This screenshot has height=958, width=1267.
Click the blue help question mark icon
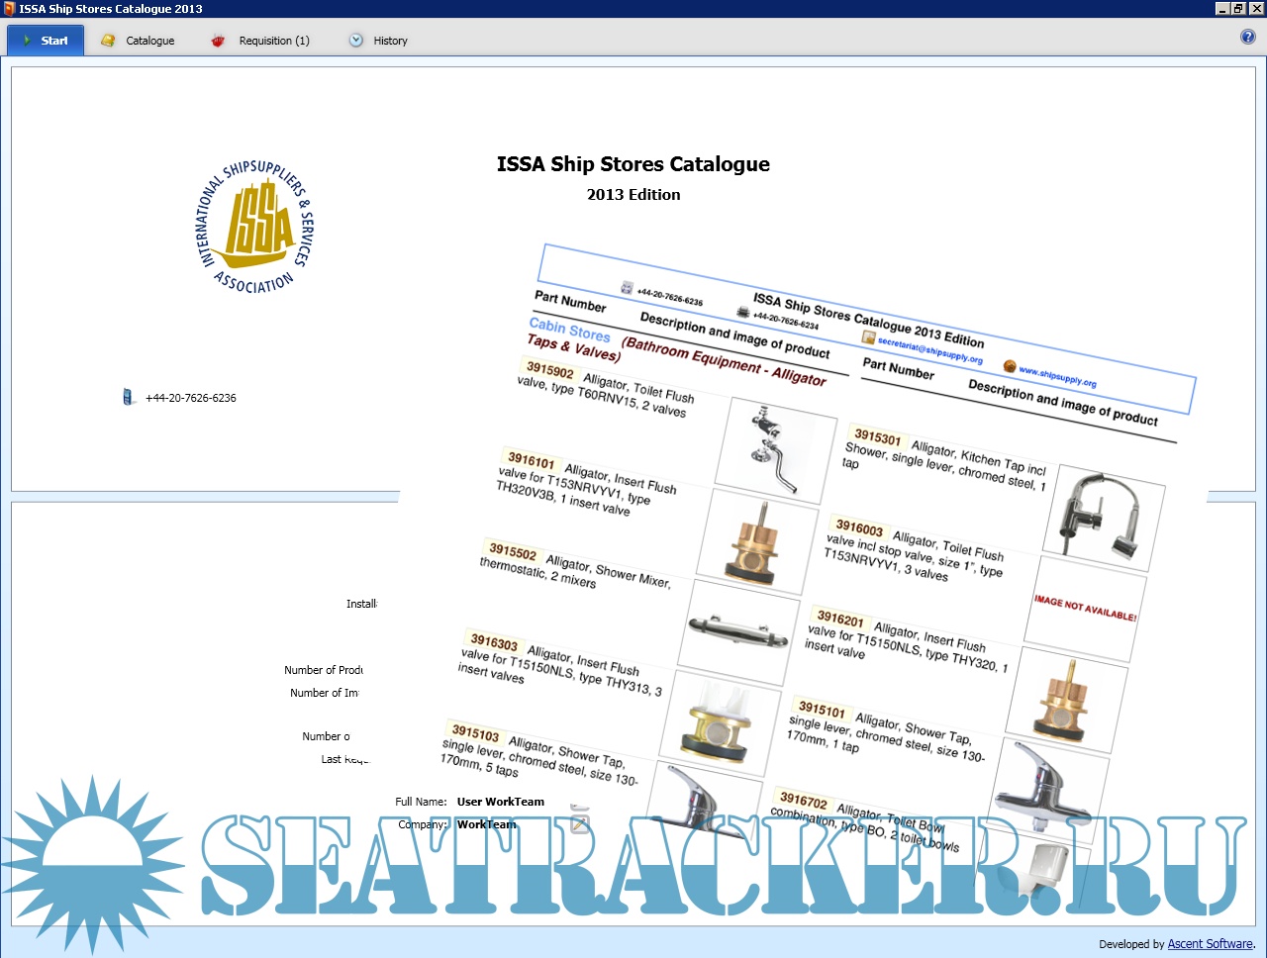(x=1247, y=38)
